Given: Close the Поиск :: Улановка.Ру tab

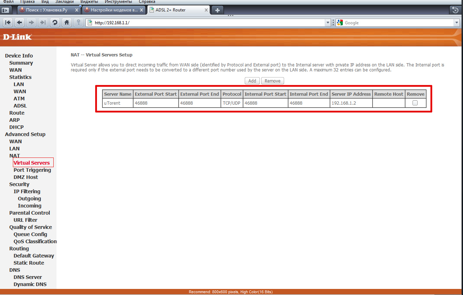Looking at the screenshot, I should 77,10.
